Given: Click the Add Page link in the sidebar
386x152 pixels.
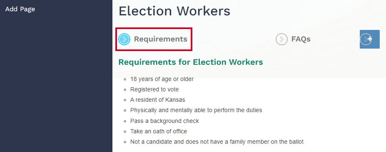Looking at the screenshot, I should (x=20, y=9).
